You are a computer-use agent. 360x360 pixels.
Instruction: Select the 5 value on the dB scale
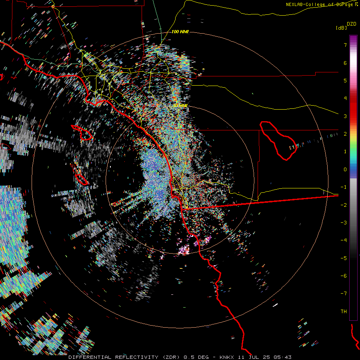coord(345,80)
